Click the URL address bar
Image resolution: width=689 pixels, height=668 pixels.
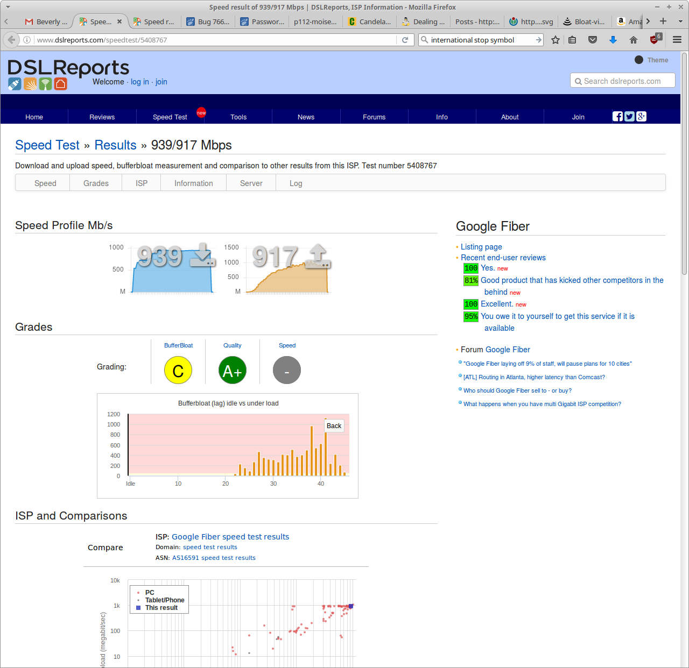215,40
